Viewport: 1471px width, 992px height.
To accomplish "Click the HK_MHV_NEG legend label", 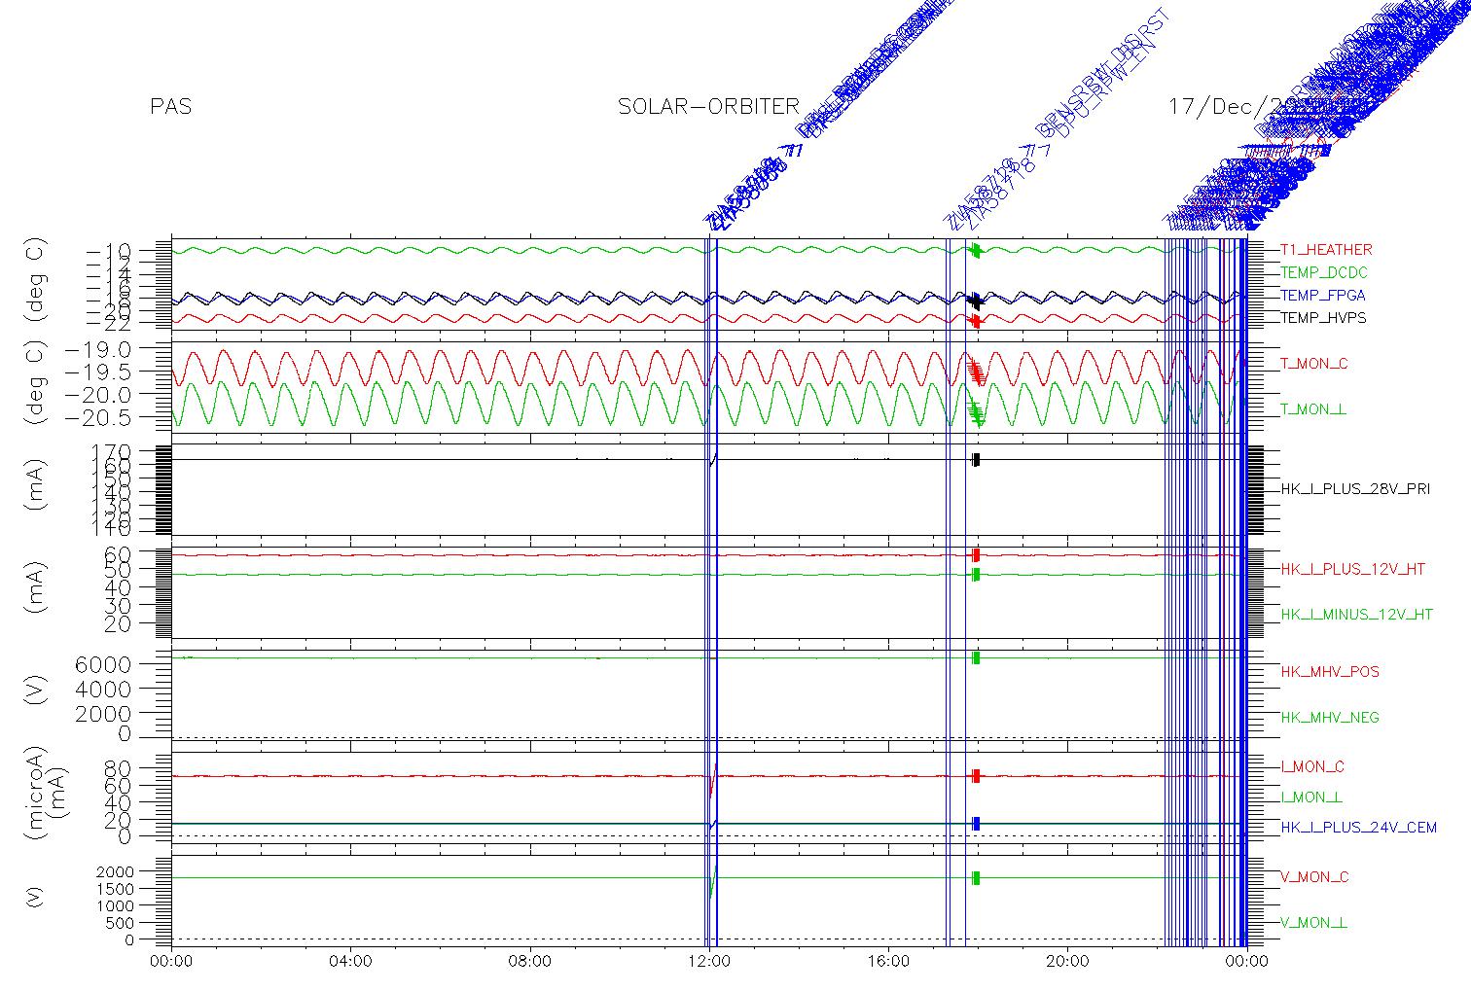I will tap(1330, 718).
